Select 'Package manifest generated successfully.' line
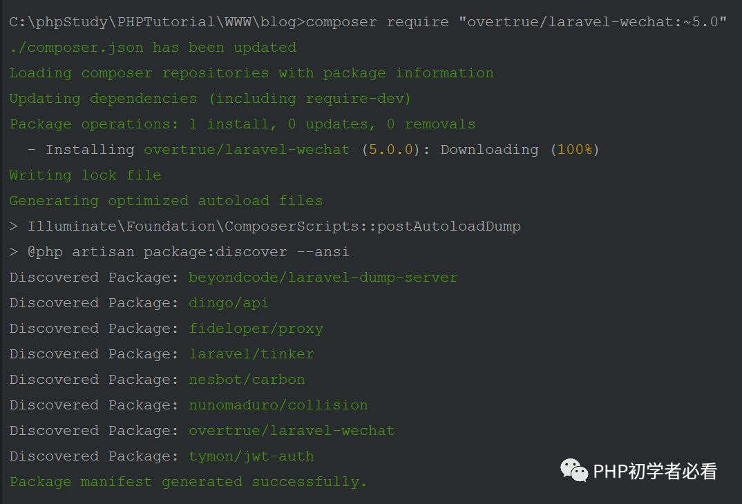The image size is (742, 504). (188, 482)
